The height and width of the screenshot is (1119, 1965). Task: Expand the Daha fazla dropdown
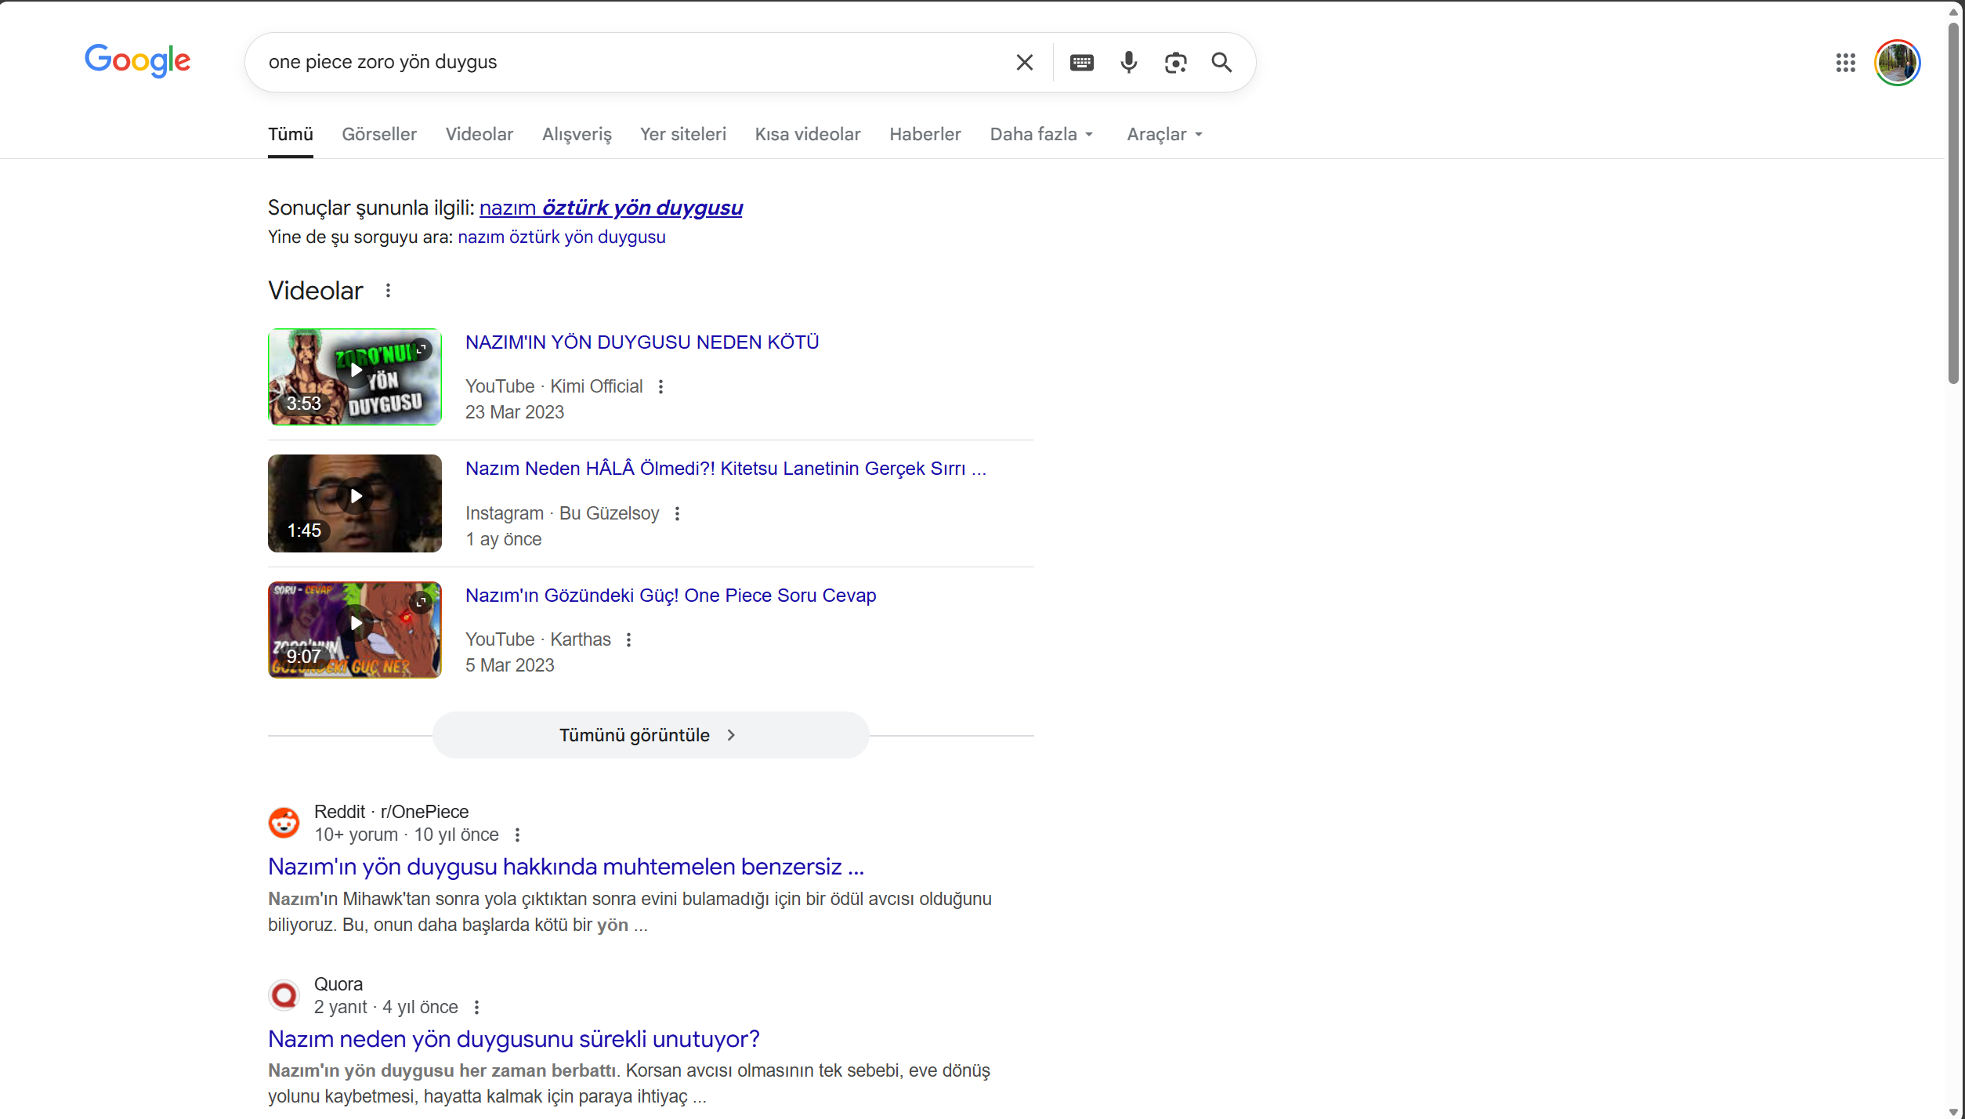[1041, 134]
